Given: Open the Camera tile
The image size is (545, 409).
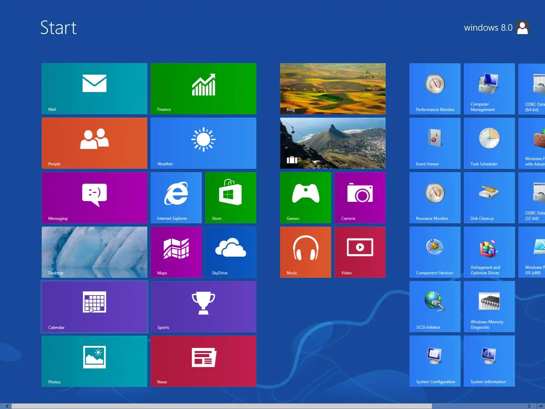Looking at the screenshot, I should click(360, 198).
